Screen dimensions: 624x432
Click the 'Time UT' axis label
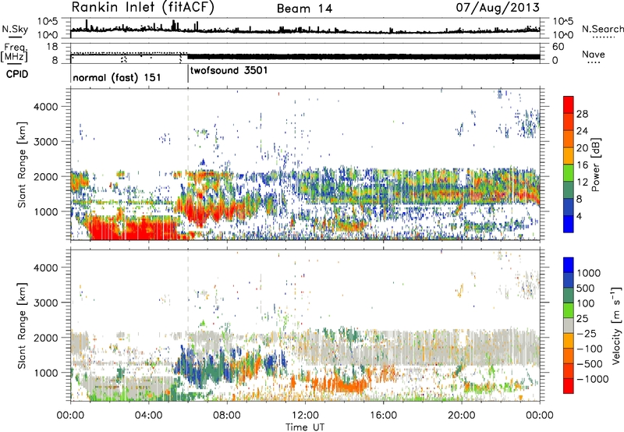pos(304,427)
